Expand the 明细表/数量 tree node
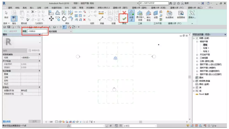Screen dimensions: 229x129 (194, 81)
